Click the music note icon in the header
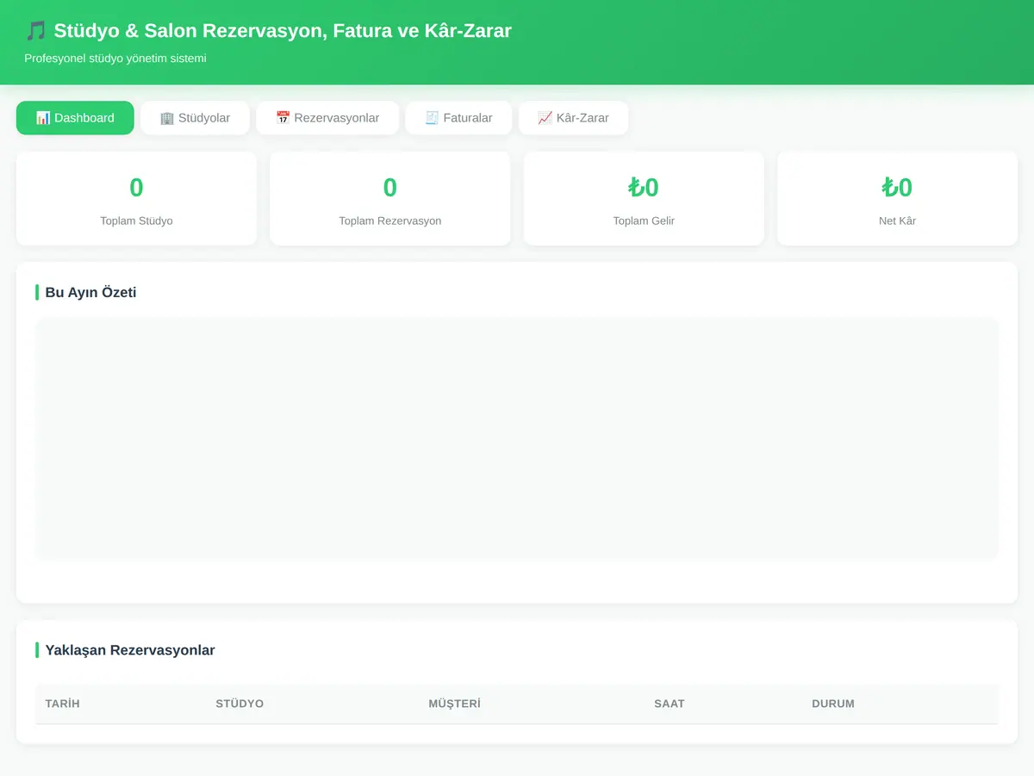Screen dimensions: 1034x776 [x=35, y=31]
